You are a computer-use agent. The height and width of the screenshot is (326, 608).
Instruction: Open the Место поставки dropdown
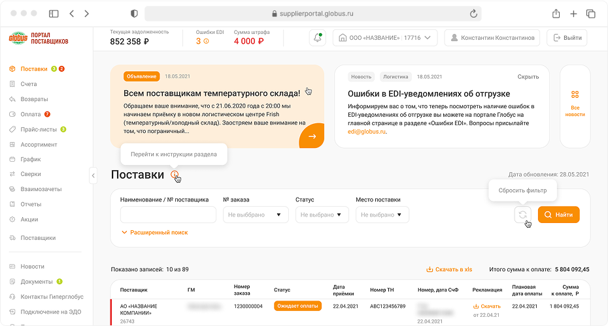tap(382, 215)
